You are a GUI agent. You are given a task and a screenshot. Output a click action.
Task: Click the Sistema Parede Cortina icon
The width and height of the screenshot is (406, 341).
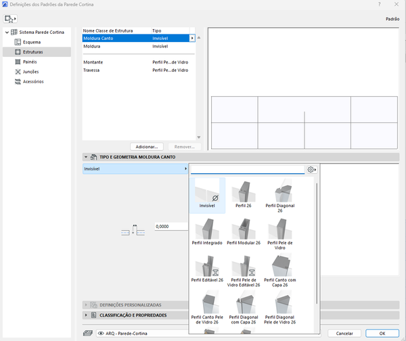click(x=14, y=32)
